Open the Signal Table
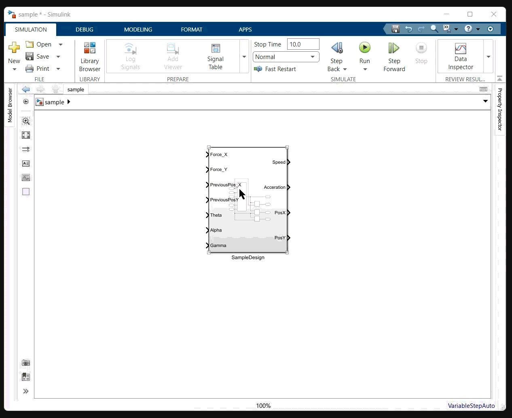The height and width of the screenshot is (418, 512). 216,57
